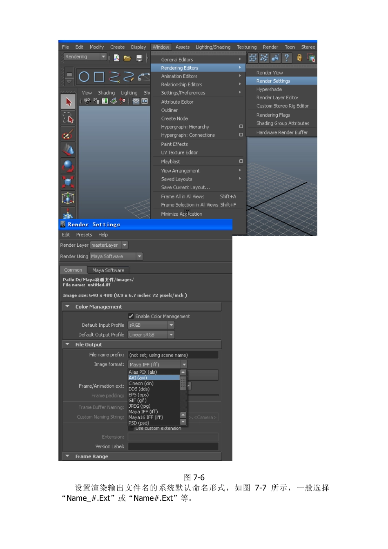This screenshot has height=549, width=388.
Task: Click the option box beside Hypergraph: Hierarchy
Action: (241, 127)
